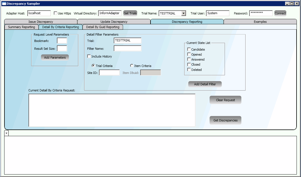Click the Virtual Directory input field
Screen dimensions: 301x177
110,13
